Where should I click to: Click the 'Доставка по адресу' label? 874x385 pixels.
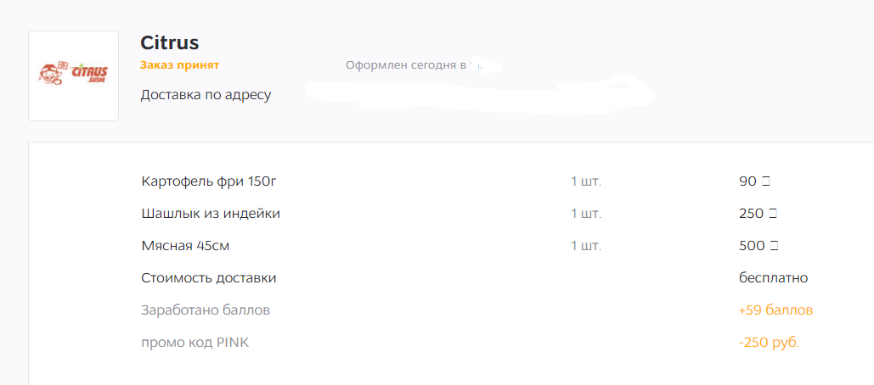coord(206,95)
